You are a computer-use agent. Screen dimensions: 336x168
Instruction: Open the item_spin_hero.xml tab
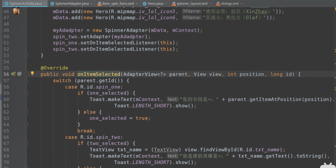118,4
